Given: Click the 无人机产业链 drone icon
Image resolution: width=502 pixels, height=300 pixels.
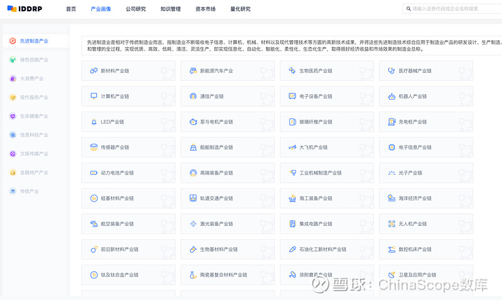Looking at the screenshot, I should tap(392, 224).
